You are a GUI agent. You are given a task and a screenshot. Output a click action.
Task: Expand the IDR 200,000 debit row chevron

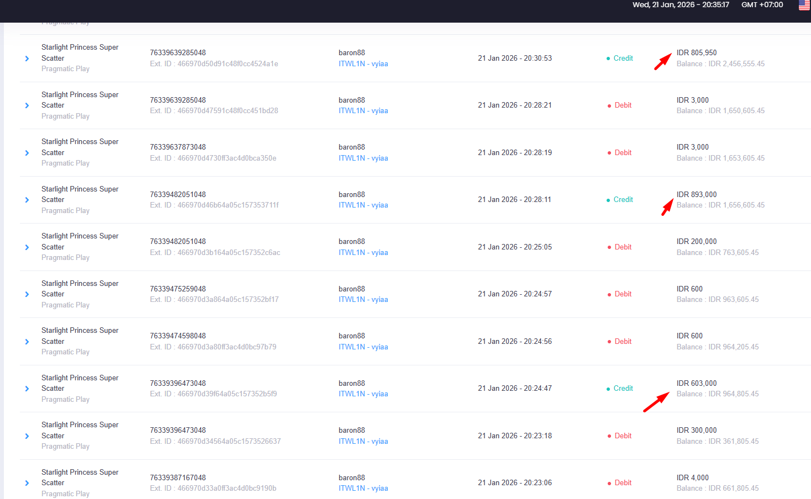tap(27, 247)
